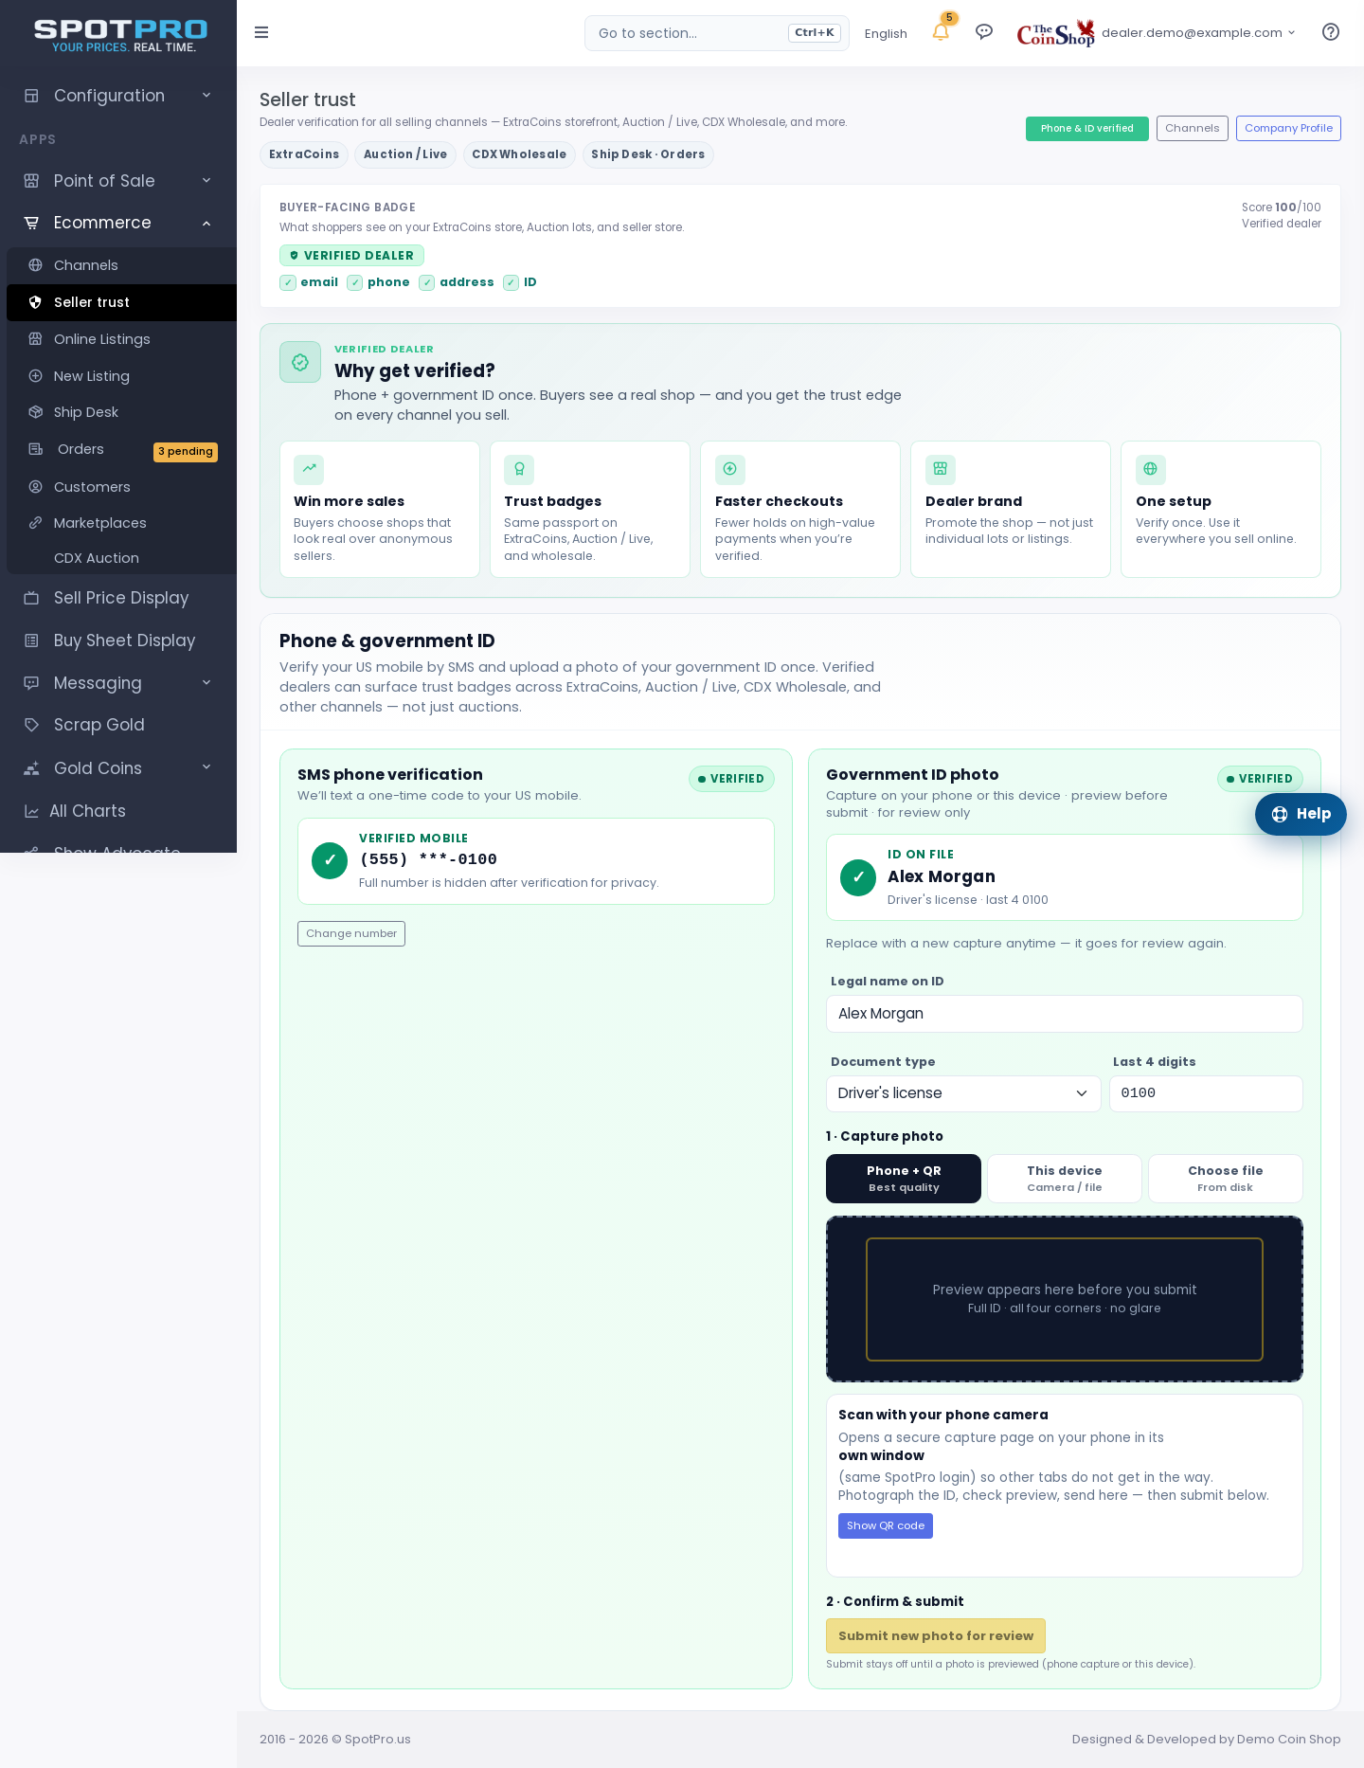This screenshot has width=1364, height=1768.
Task: Click the help question mark icon
Action: (x=1331, y=32)
